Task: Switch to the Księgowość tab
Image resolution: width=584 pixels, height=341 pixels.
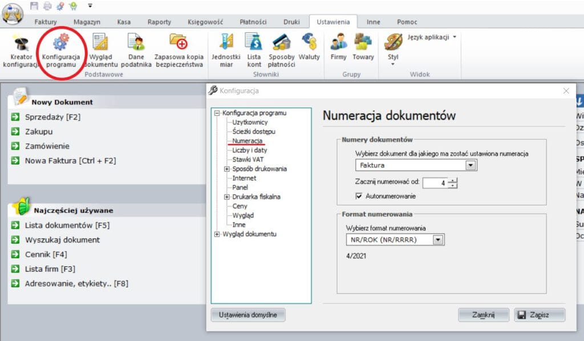Action: pyautogui.click(x=207, y=22)
